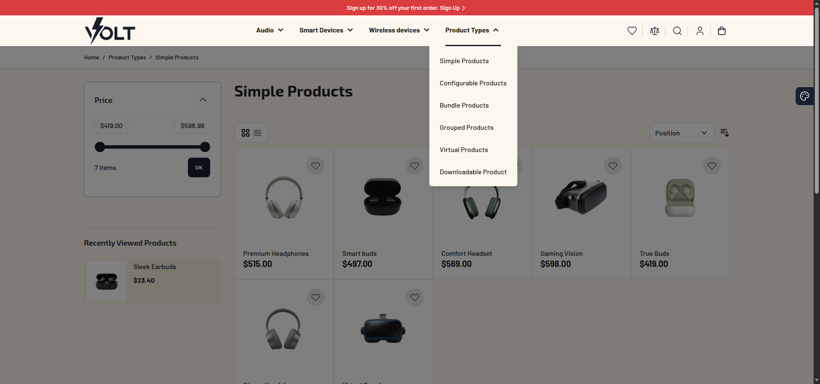
Task: Click the maximum price field $598.99
Action: pos(193,126)
